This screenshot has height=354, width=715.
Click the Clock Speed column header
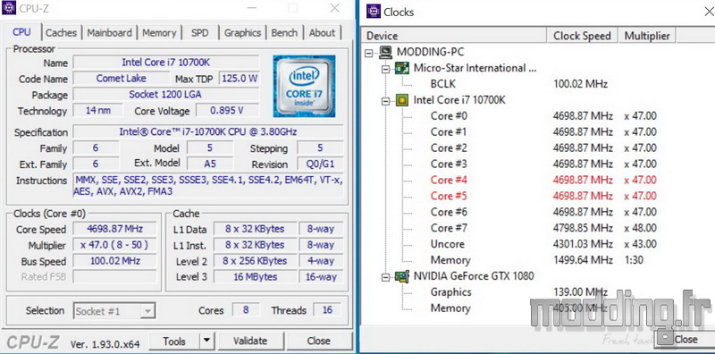pos(582,36)
